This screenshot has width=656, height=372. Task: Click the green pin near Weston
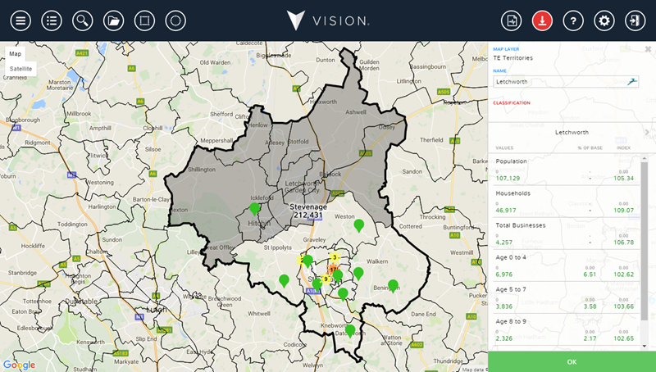(358, 225)
